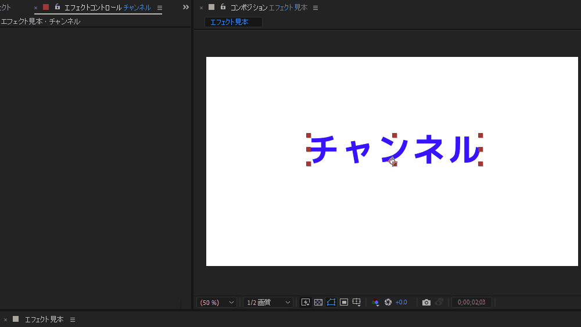581x327 pixels.
Task: Select the コンポジション エフェクト見本 panel tab
Action: point(269,8)
